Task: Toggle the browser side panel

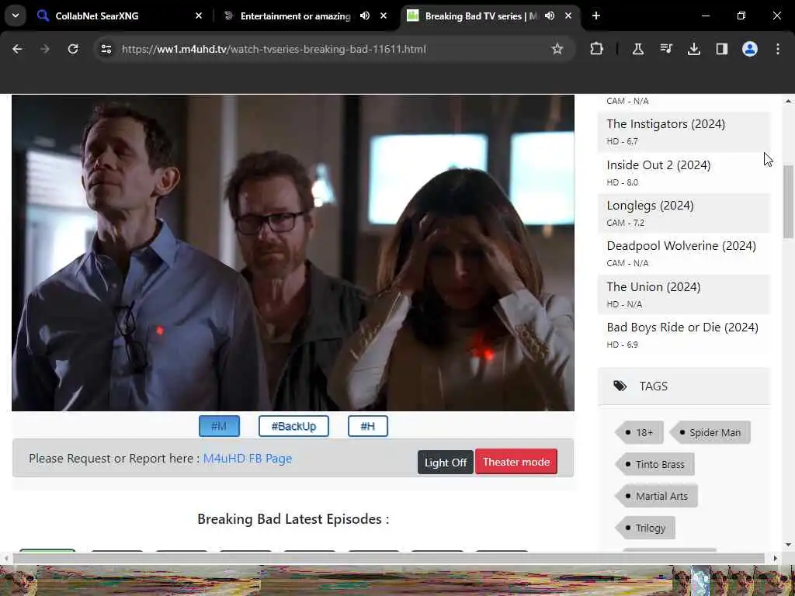Action: point(721,49)
